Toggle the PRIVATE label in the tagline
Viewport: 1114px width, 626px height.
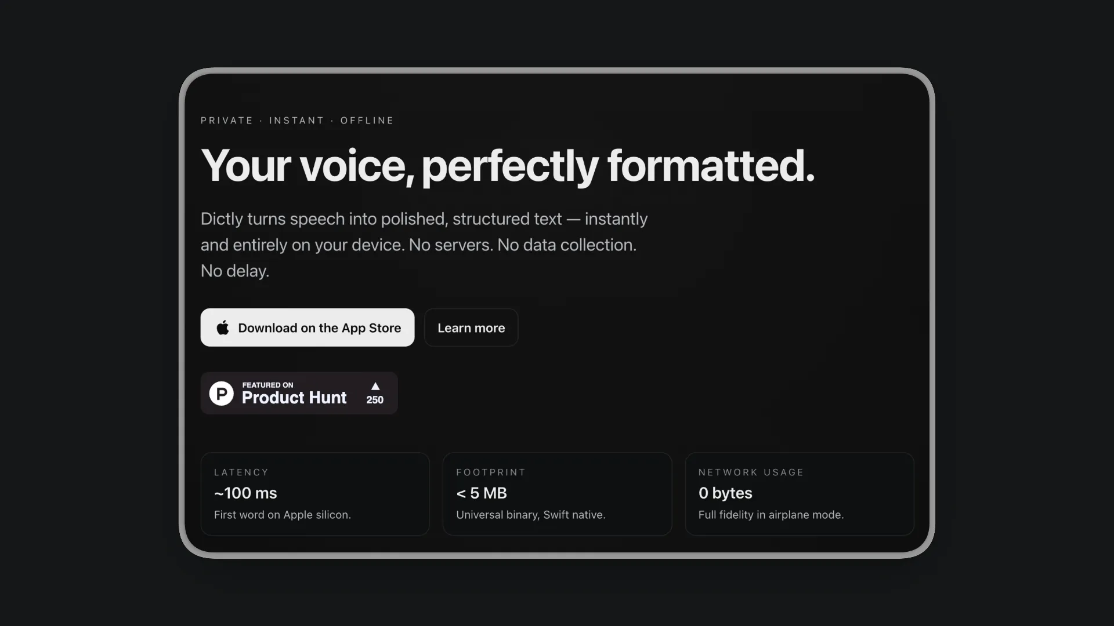point(227,121)
